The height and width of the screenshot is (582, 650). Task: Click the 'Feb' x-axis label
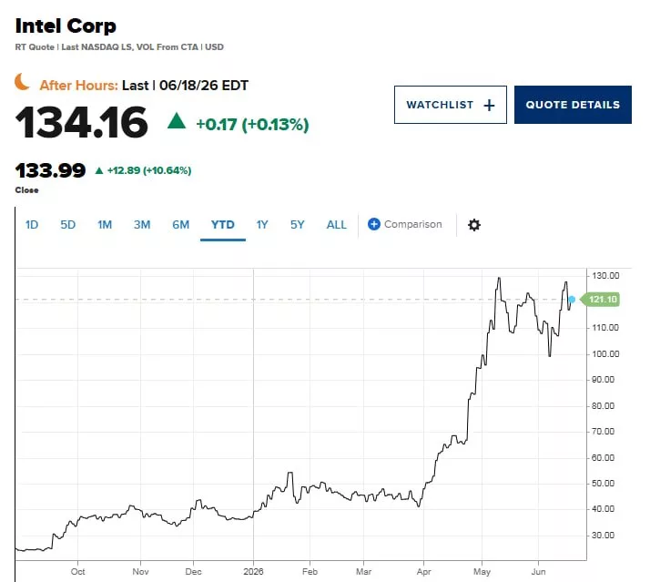[310, 572]
